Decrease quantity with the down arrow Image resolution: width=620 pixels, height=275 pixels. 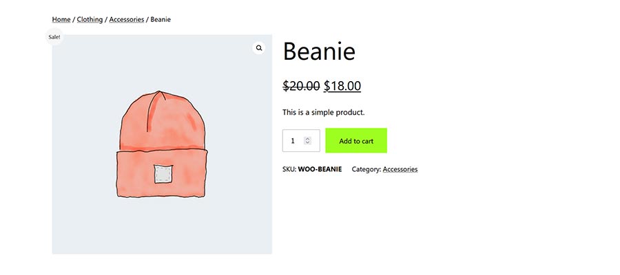(x=308, y=143)
